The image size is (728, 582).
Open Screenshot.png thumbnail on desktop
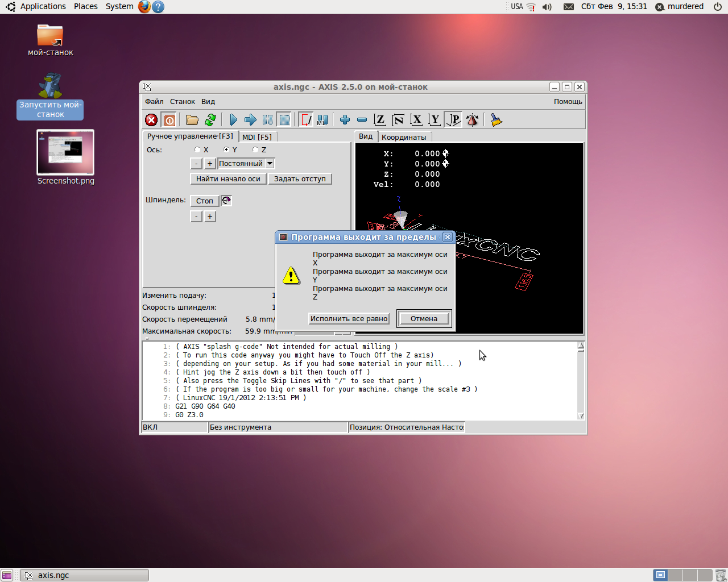point(65,152)
